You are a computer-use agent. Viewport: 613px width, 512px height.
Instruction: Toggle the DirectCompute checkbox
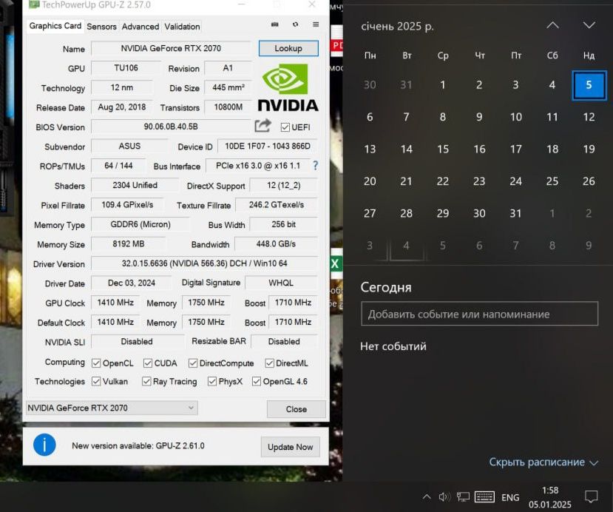point(193,363)
